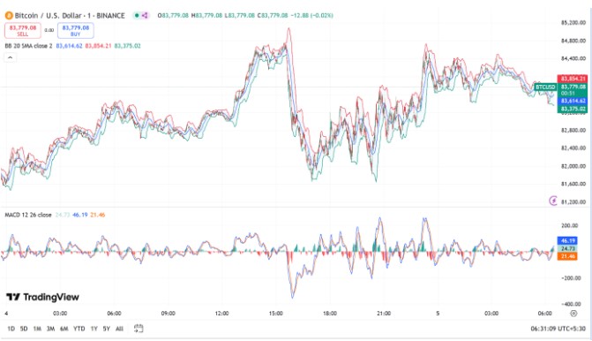Click the share icon in the header pill

(145, 16)
